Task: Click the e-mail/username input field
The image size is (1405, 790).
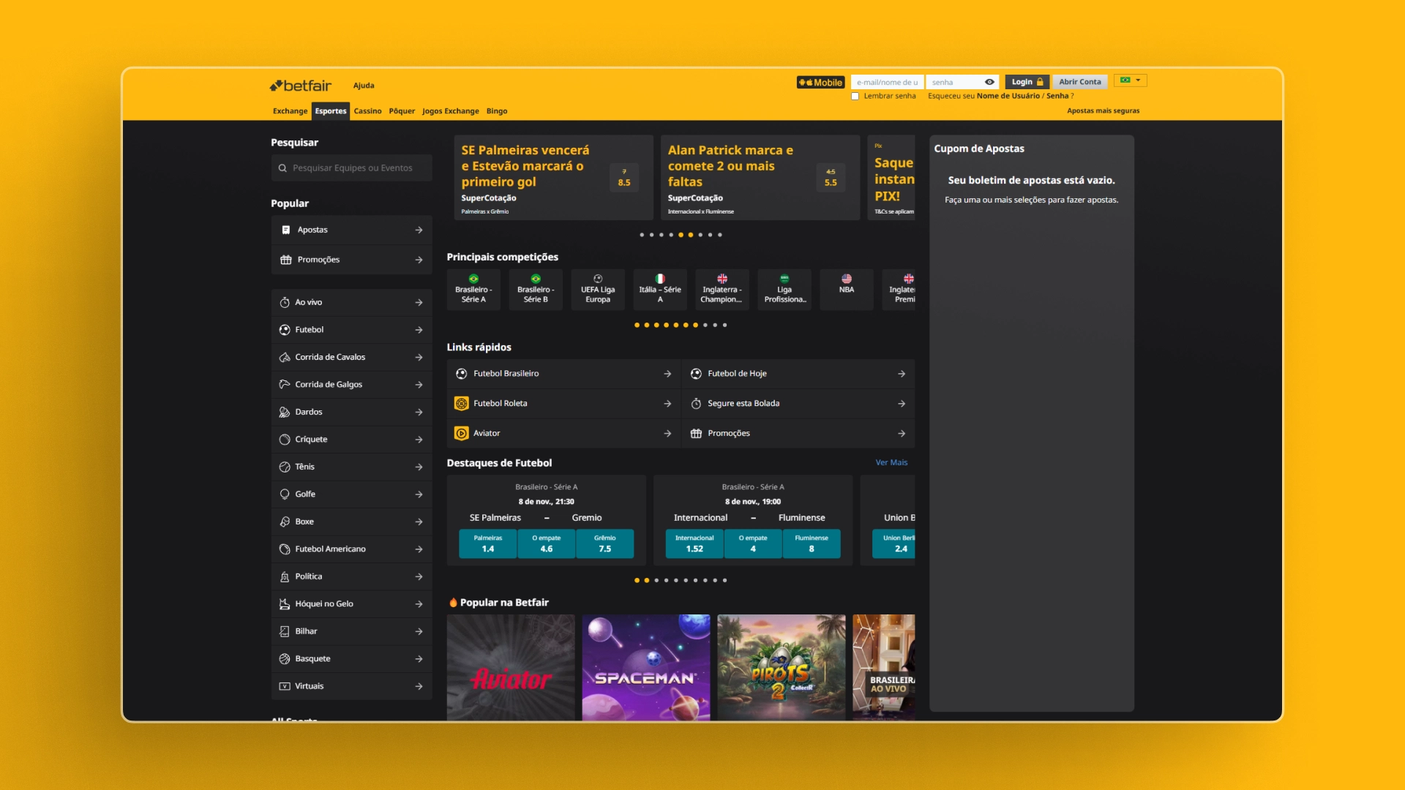Action: [887, 82]
